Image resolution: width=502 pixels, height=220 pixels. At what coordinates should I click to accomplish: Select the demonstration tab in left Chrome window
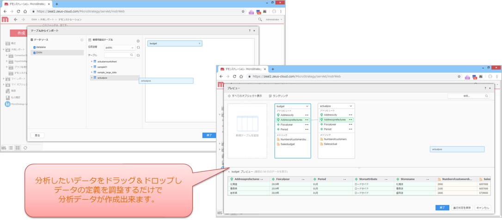[x=27, y=4]
